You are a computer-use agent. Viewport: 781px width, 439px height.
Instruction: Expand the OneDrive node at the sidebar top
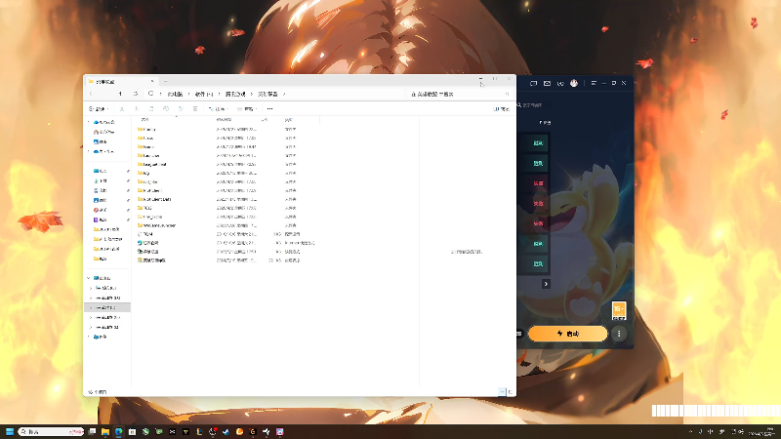(x=89, y=122)
